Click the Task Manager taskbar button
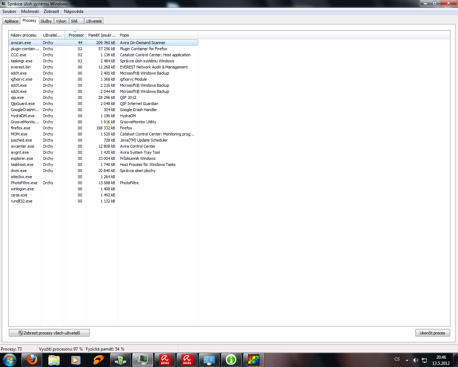This screenshot has height=367, width=458. 143,359
